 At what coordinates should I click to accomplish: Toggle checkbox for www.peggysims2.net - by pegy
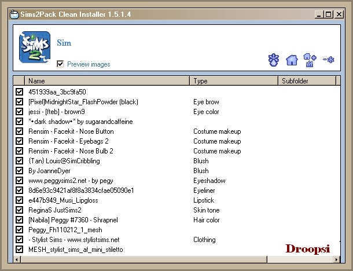point(19,181)
